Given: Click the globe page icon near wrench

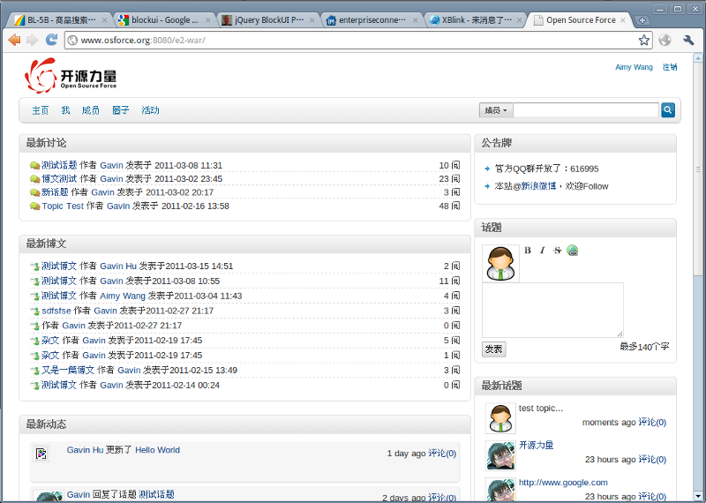Looking at the screenshot, I should 665,40.
